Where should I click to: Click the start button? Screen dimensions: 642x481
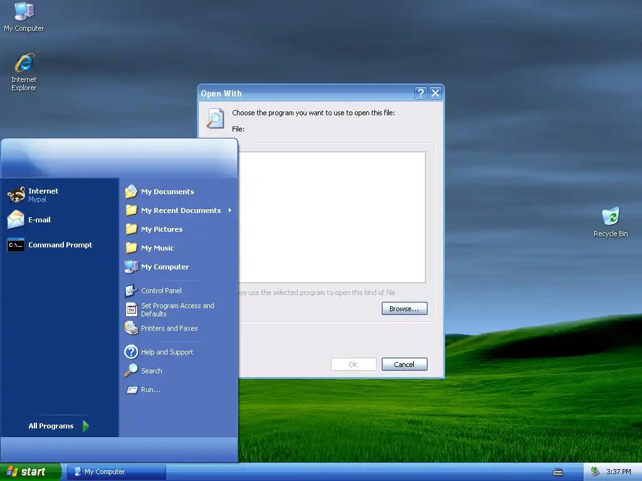(x=31, y=472)
